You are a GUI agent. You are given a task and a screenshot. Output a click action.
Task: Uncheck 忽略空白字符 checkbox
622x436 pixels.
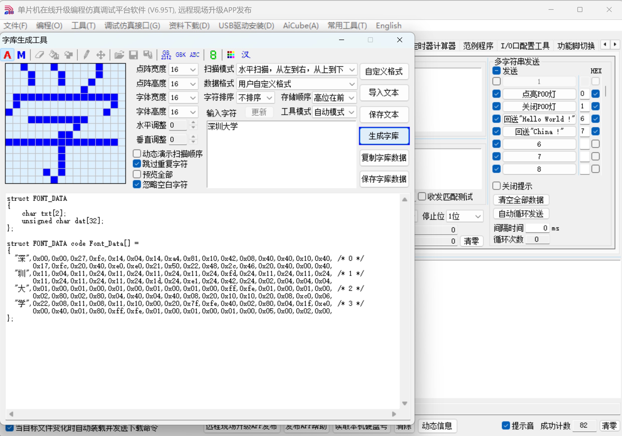137,184
